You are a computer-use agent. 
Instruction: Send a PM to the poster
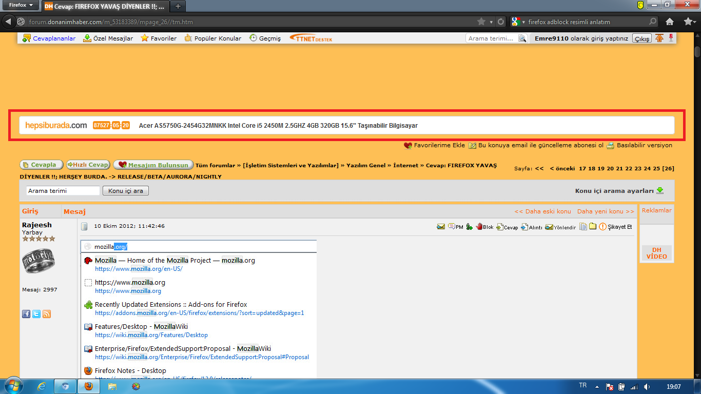(x=456, y=227)
